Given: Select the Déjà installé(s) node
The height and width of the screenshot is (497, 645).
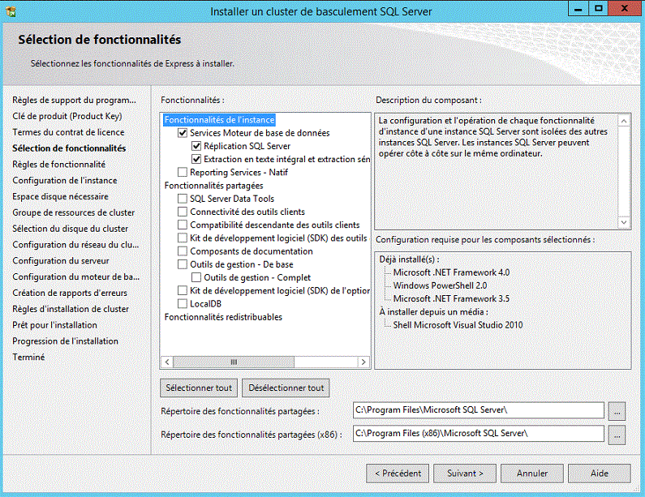Looking at the screenshot, I should point(409,259).
